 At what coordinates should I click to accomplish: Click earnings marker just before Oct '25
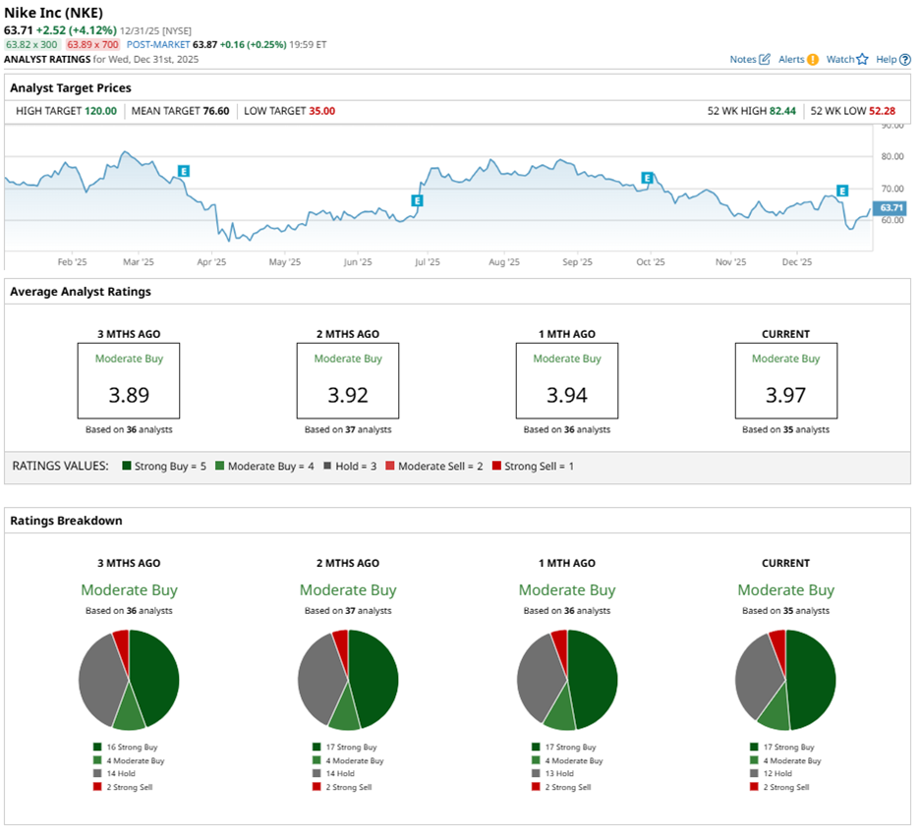coord(647,178)
